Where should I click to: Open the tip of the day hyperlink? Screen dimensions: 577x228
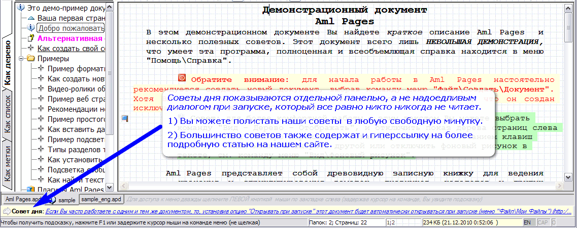coord(309,211)
